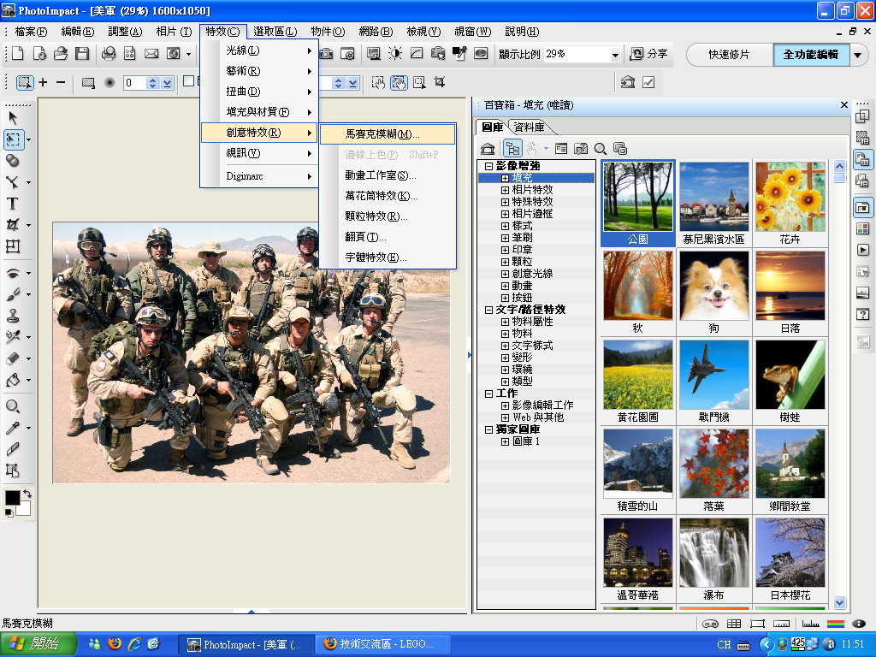Open the zoom ratio 29% dropdown
Viewport: 876px width, 657px height.
[x=615, y=55]
